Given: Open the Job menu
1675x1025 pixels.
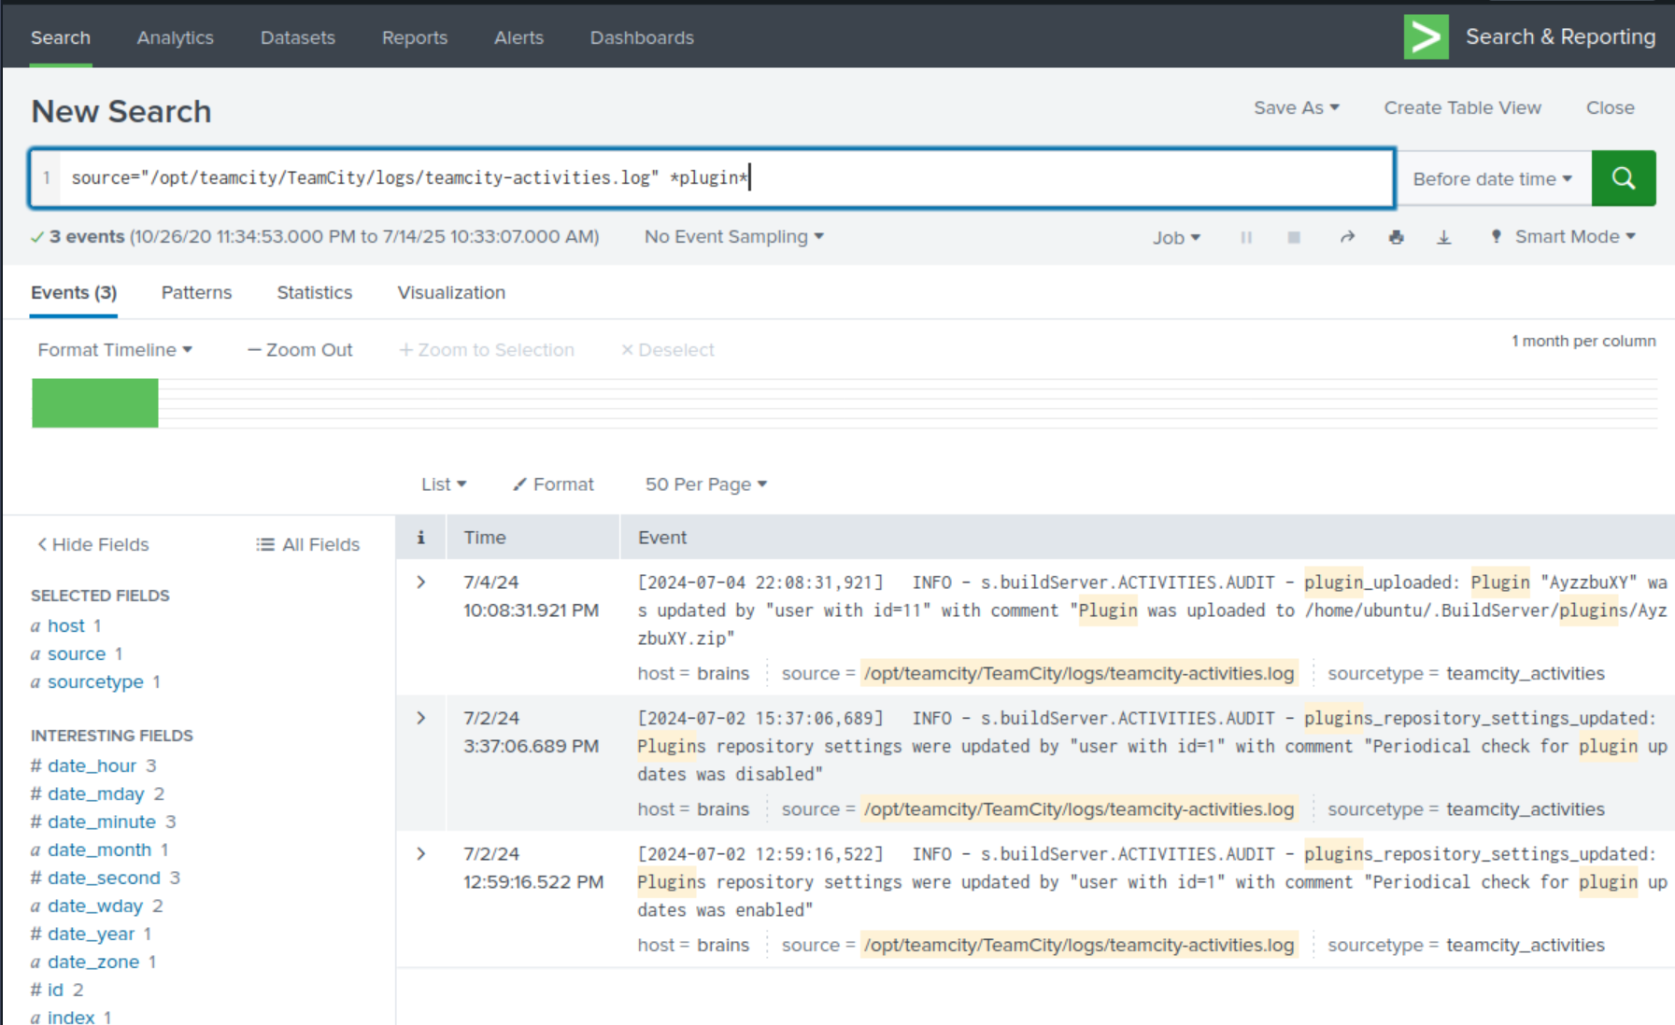Looking at the screenshot, I should click(1176, 238).
